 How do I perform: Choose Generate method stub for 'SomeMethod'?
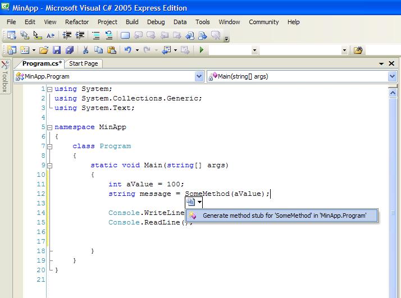click(x=281, y=216)
